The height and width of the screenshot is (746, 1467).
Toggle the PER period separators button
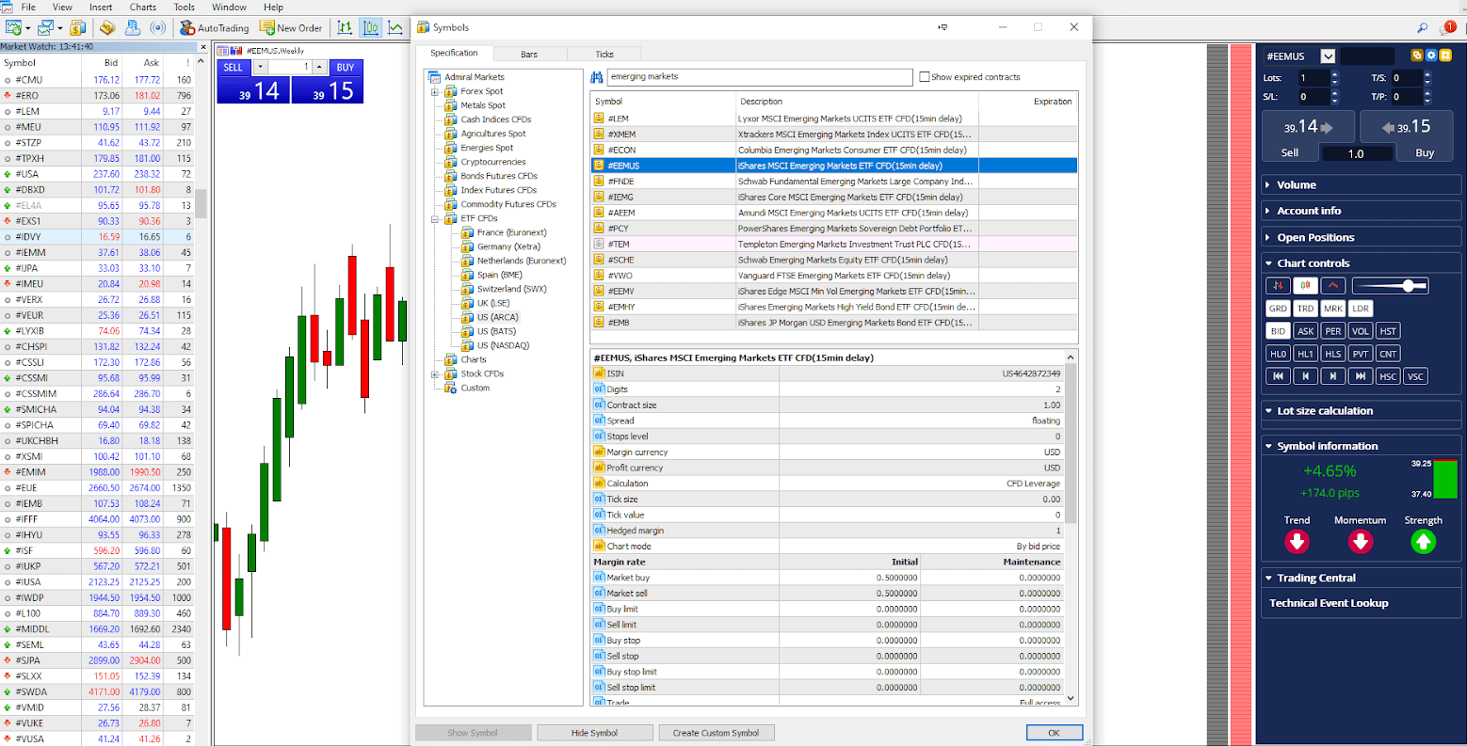(1332, 331)
